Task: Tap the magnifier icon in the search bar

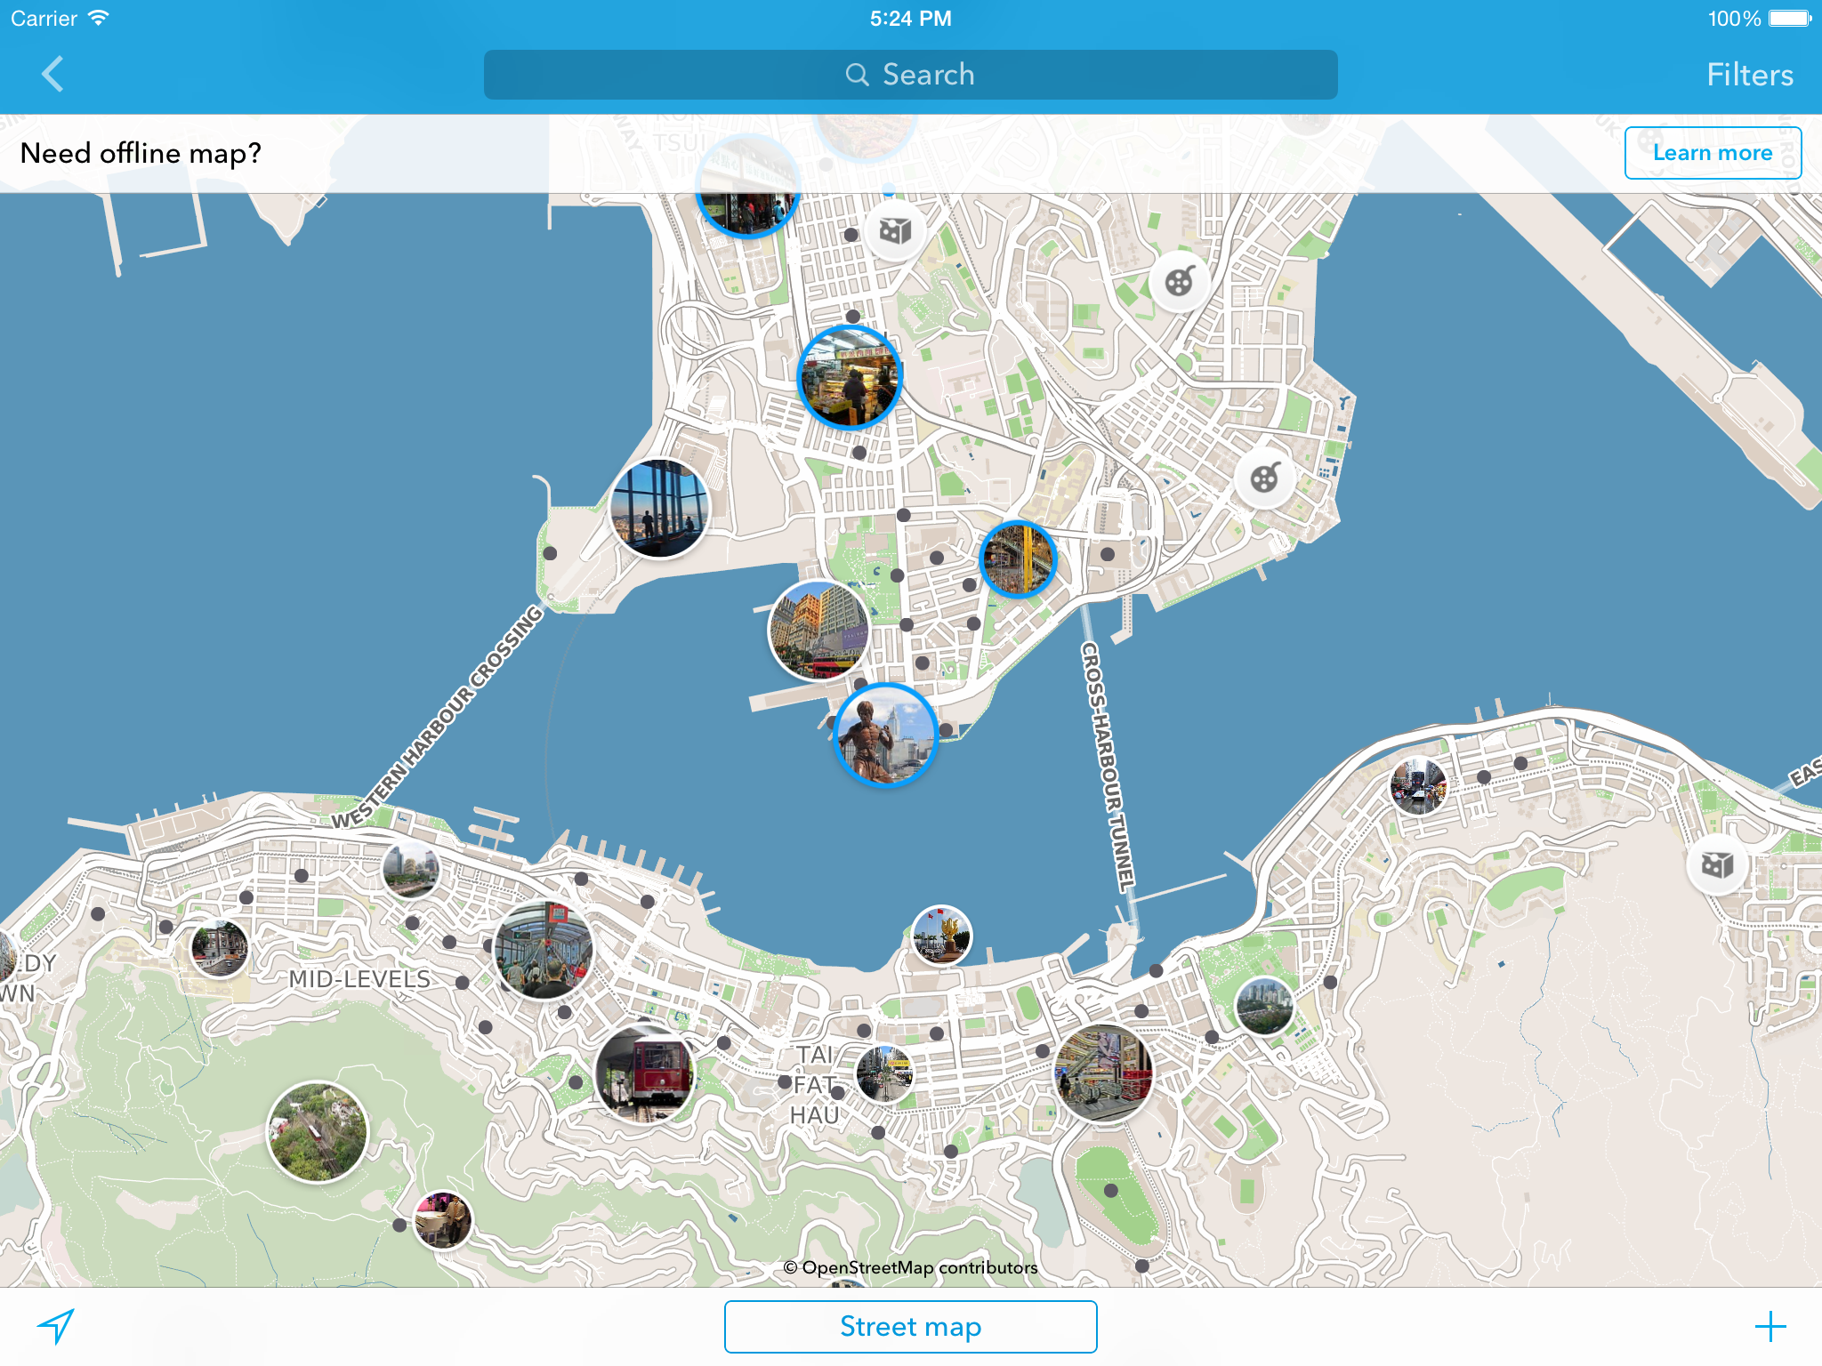Action: coord(857,75)
